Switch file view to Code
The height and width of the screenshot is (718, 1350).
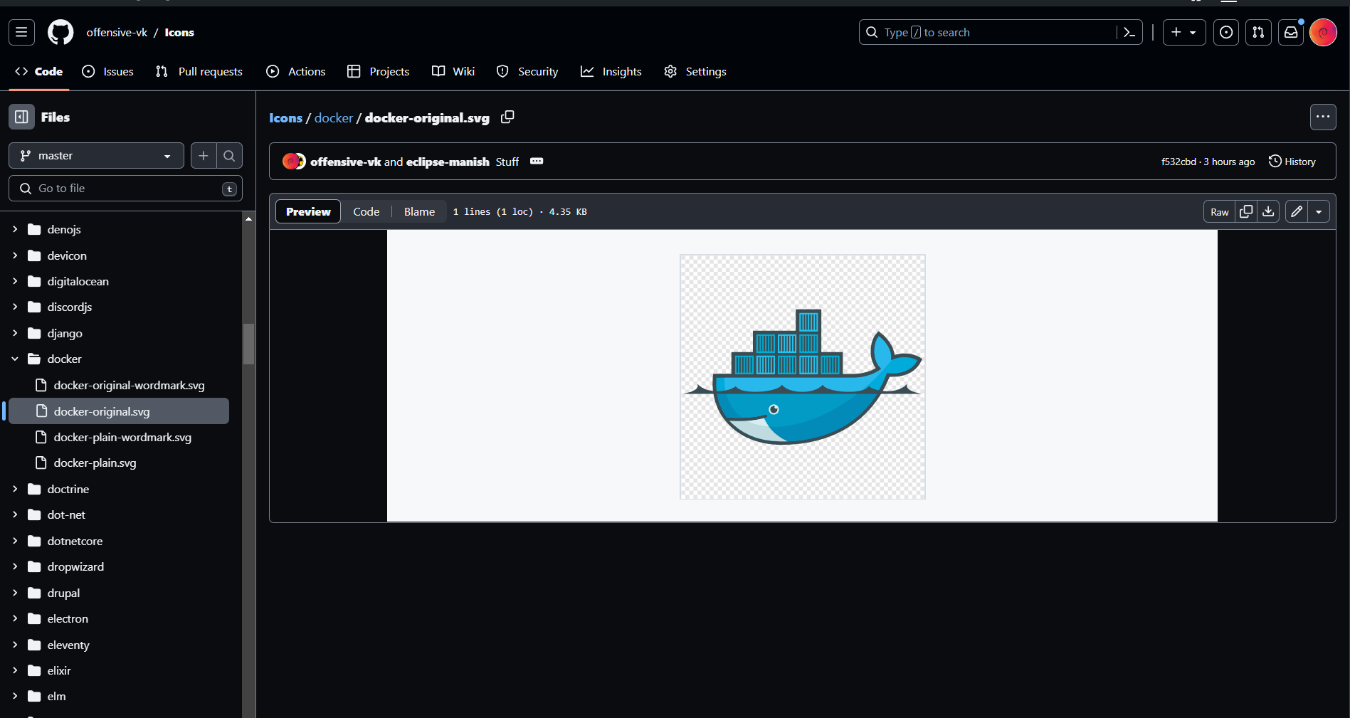pyautogui.click(x=366, y=211)
